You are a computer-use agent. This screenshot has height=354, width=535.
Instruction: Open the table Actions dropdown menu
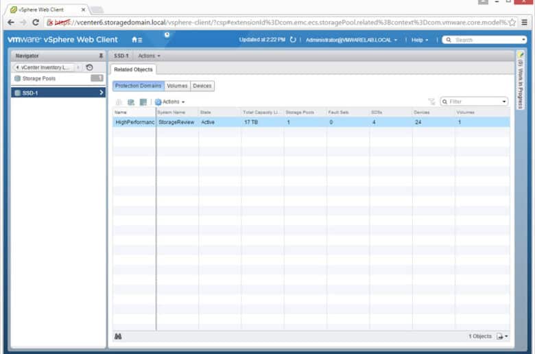pyautogui.click(x=170, y=102)
